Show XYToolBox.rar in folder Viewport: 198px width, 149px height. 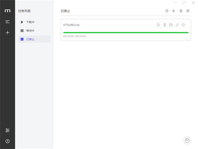[171, 25]
